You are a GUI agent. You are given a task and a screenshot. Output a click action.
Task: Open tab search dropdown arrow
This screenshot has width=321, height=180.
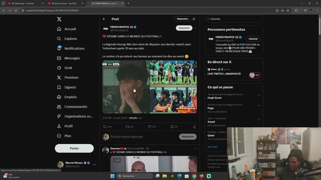point(3,3)
